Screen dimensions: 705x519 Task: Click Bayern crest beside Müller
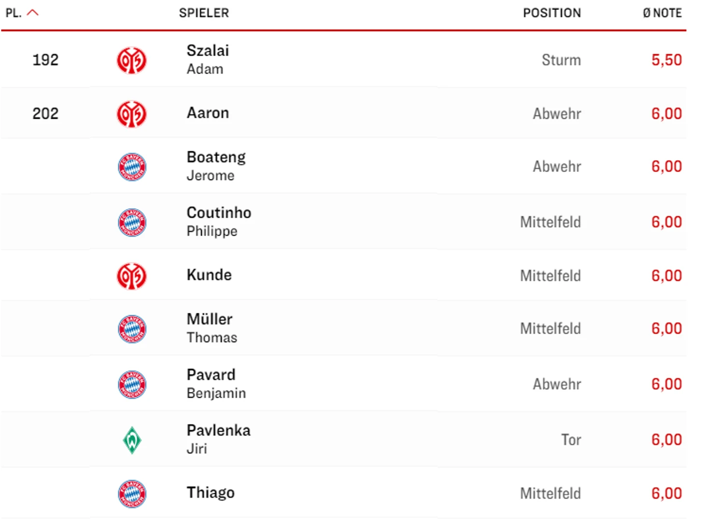click(x=132, y=329)
